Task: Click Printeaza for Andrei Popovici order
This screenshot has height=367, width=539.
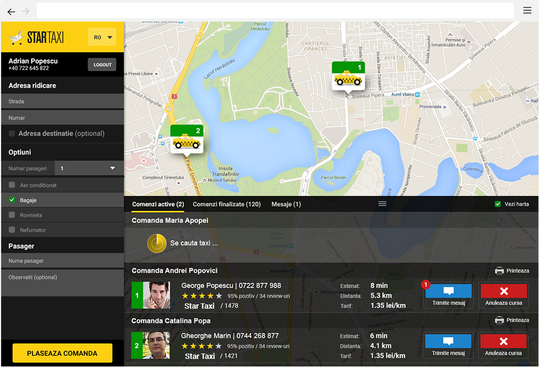Action: coord(512,271)
